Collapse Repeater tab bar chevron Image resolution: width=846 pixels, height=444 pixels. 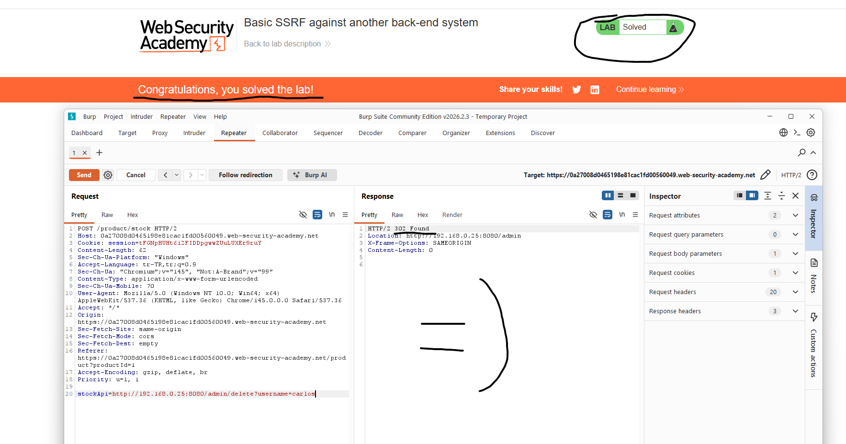click(813, 153)
